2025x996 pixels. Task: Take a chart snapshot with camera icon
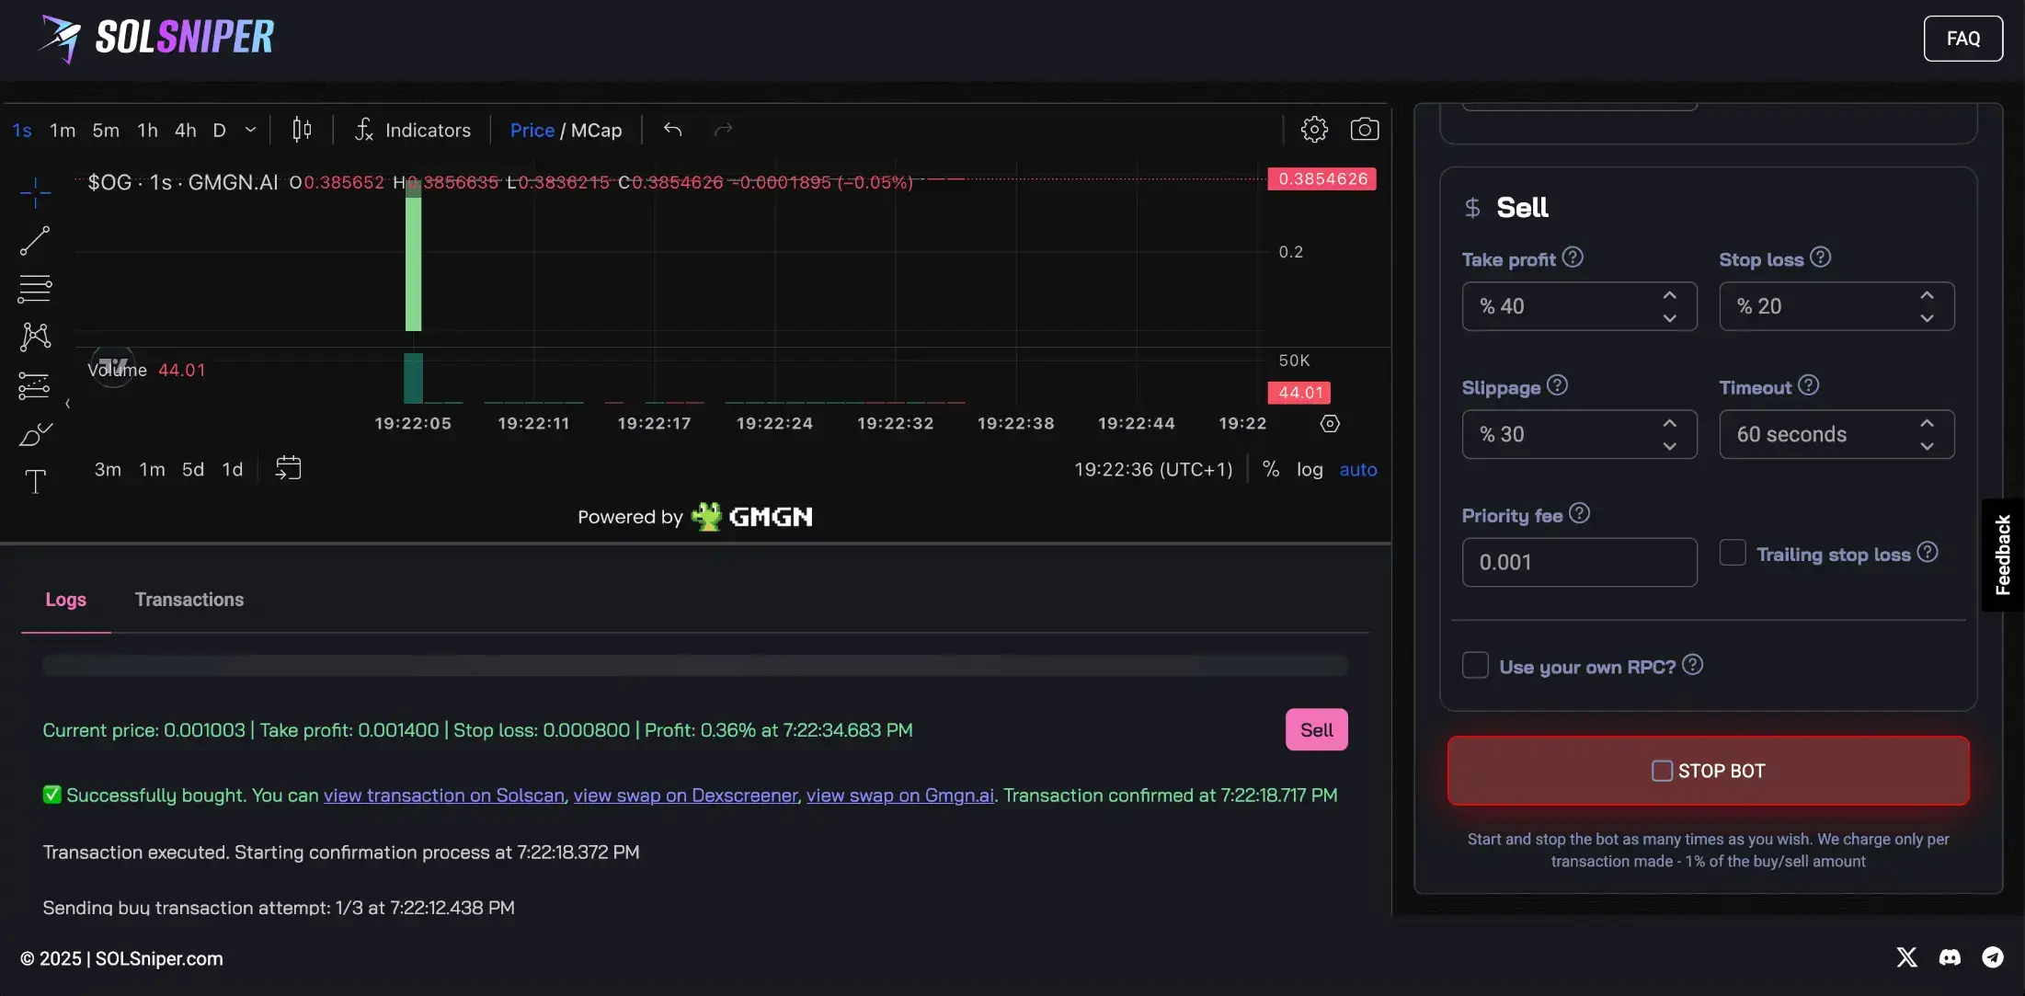(1364, 130)
